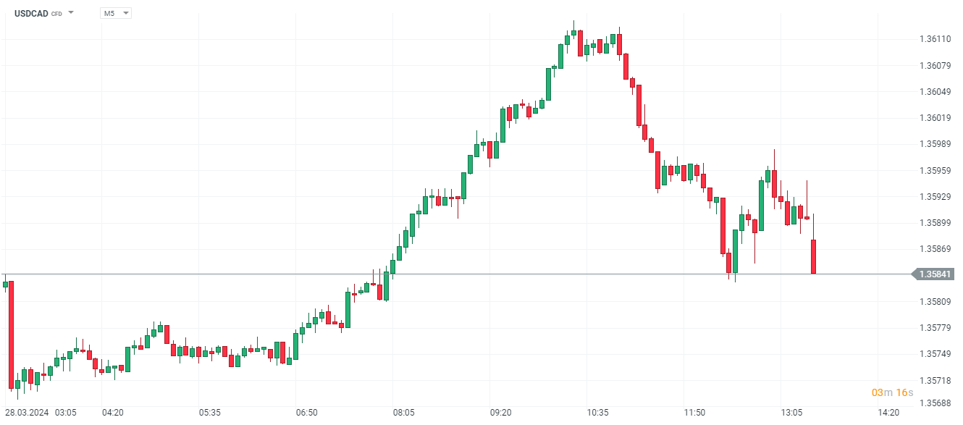
Task: Click the 03:05 time axis label
Action: (65, 413)
